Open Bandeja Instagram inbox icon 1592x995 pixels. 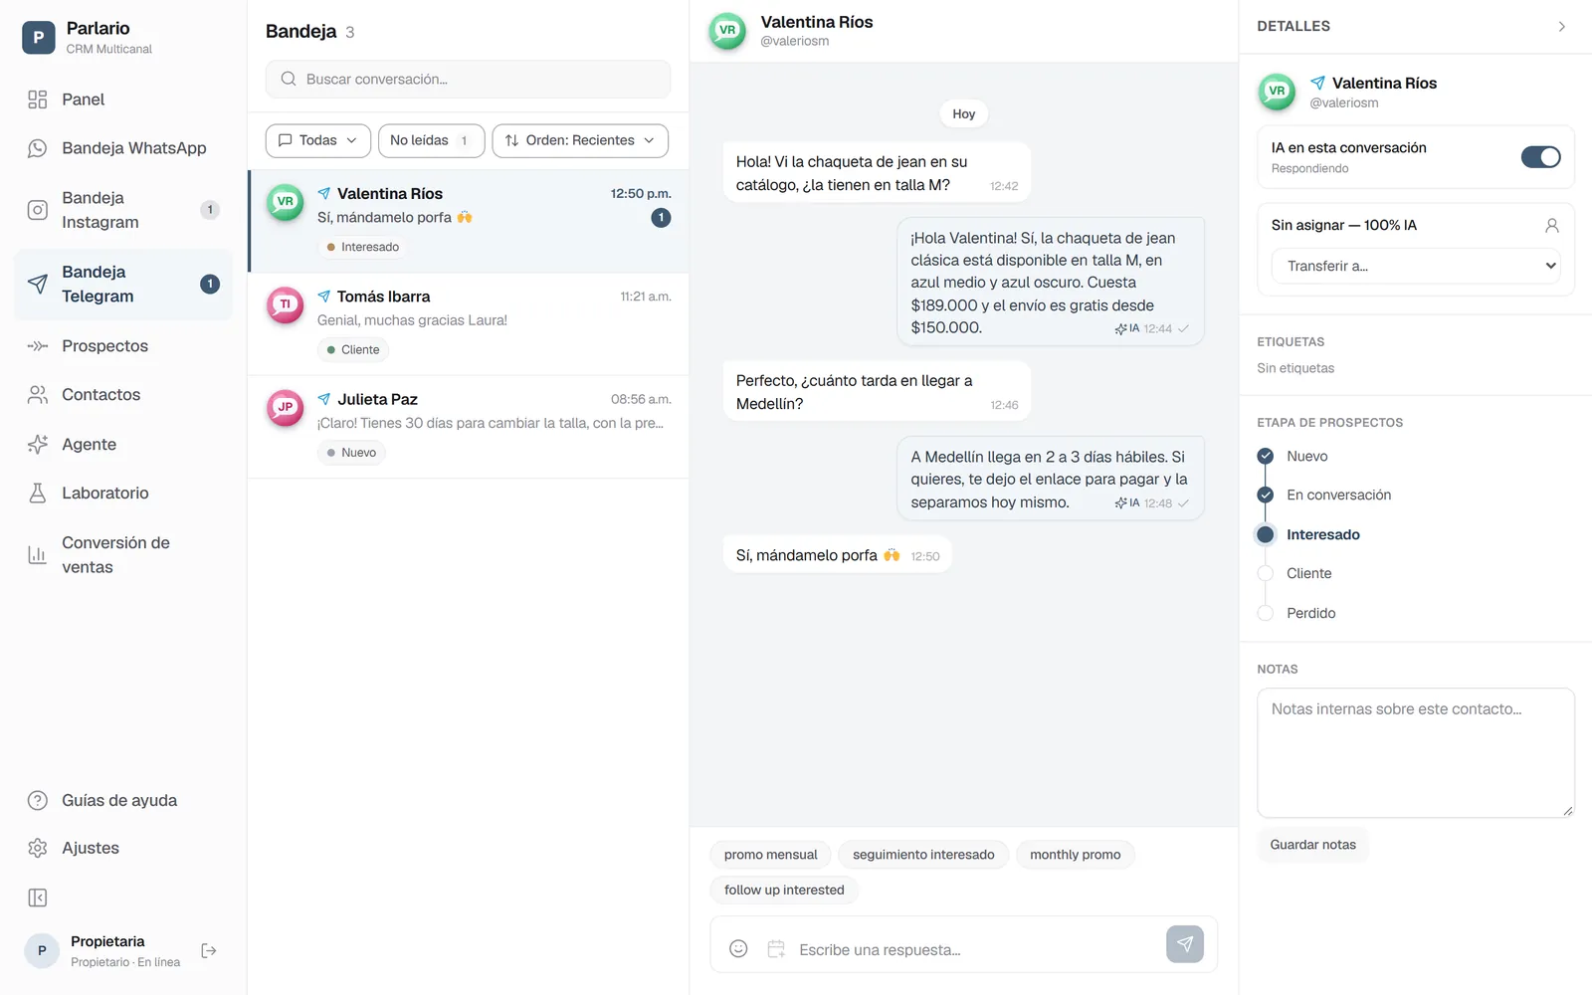click(38, 210)
